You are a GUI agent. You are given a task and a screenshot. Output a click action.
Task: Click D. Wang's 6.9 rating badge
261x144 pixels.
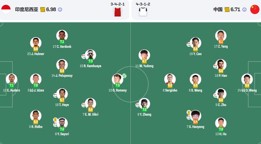click(x=247, y=85)
